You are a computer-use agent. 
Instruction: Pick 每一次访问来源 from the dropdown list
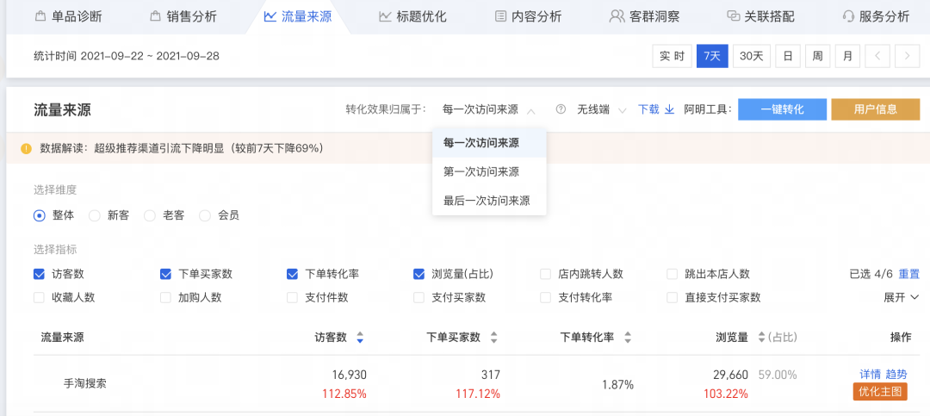tap(489, 143)
